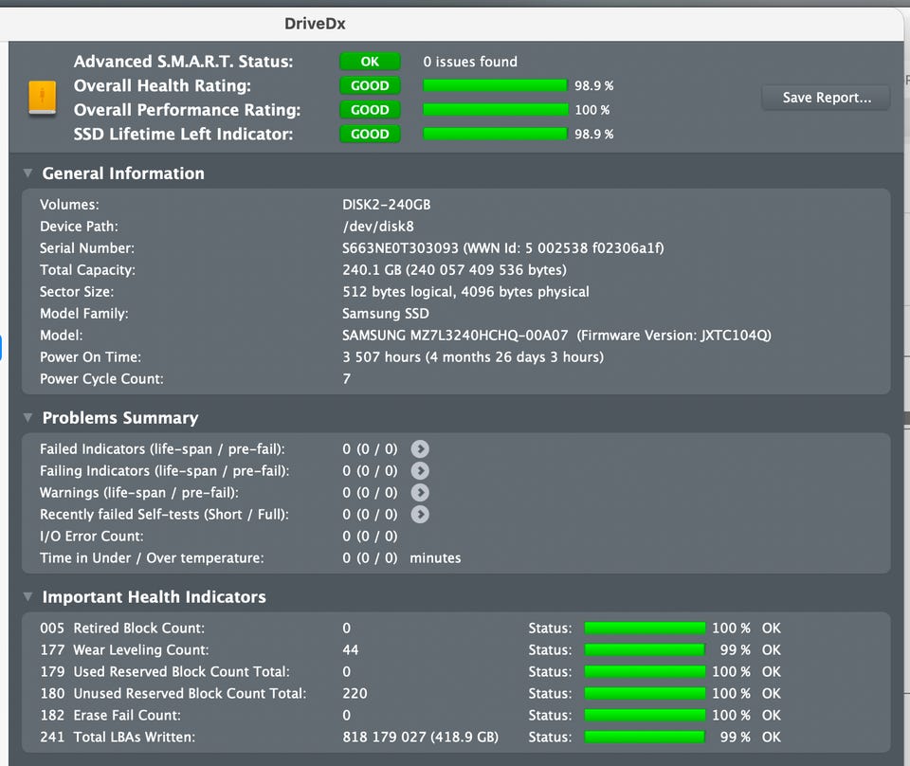Collapse the Problems Summary section

click(27, 417)
